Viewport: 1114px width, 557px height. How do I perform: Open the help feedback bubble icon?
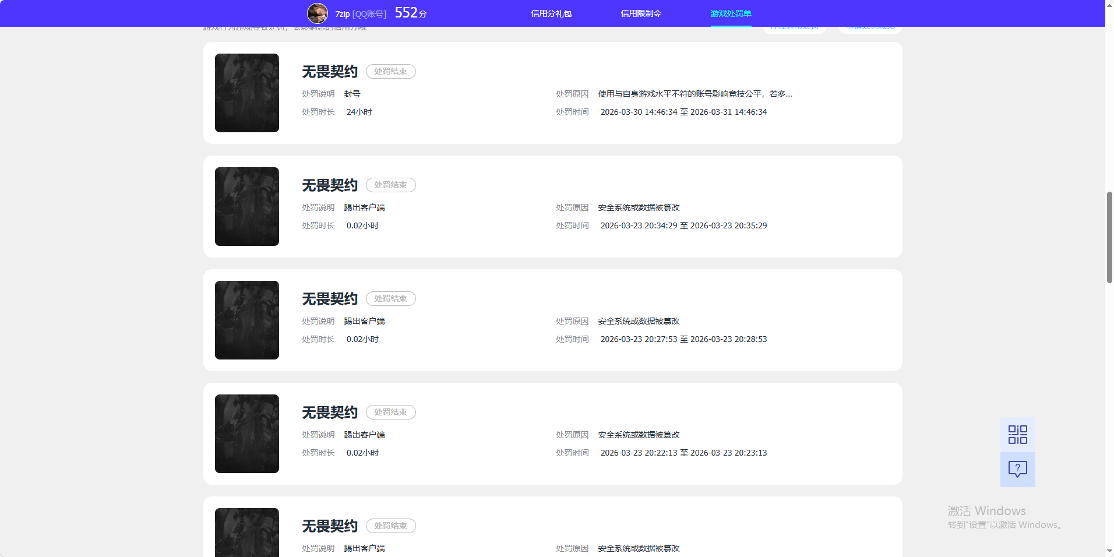pyautogui.click(x=1017, y=470)
